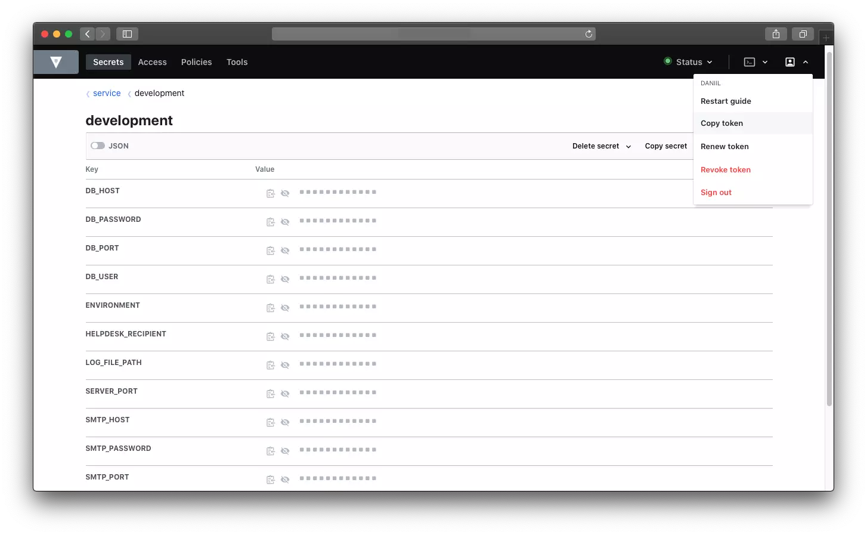Copy the SMTP_HOST value to clipboard
Viewport: 867px width, 535px height.
click(x=271, y=422)
